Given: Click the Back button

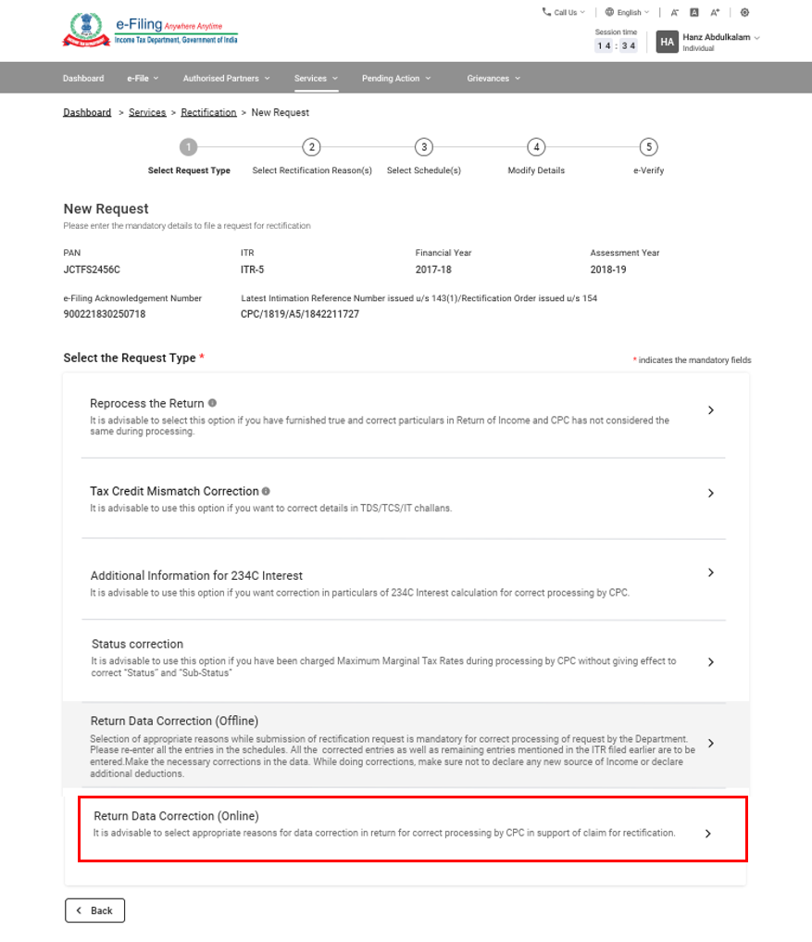Looking at the screenshot, I should [x=94, y=911].
